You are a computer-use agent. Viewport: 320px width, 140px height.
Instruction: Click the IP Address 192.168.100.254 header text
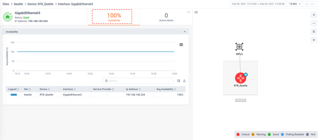click(x=31, y=21)
